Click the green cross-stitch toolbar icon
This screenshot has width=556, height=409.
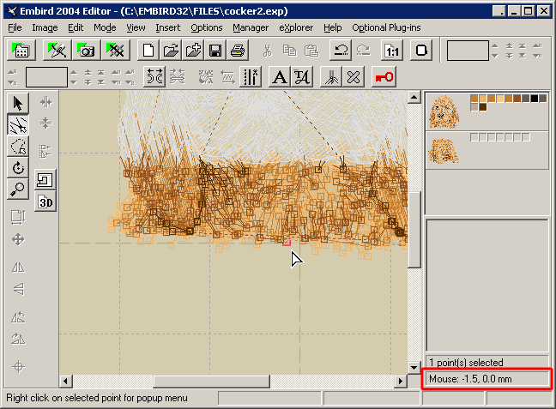(115, 50)
